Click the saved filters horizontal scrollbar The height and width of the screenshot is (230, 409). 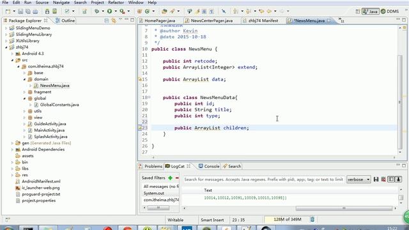(158, 208)
